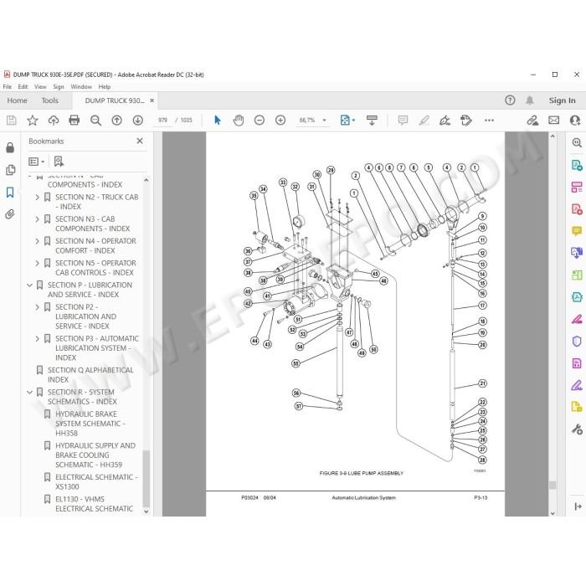The image size is (586, 586).
Task: Open the Attachments paperclip panel
Action: (x=10, y=214)
